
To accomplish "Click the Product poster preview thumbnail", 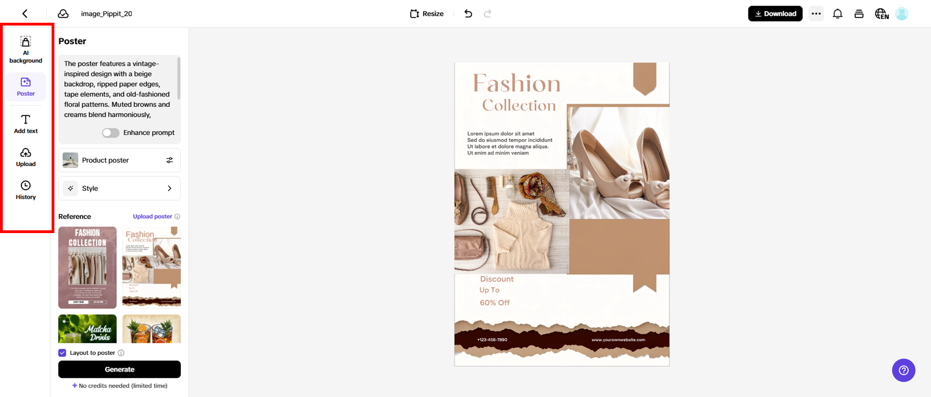I will (71, 160).
